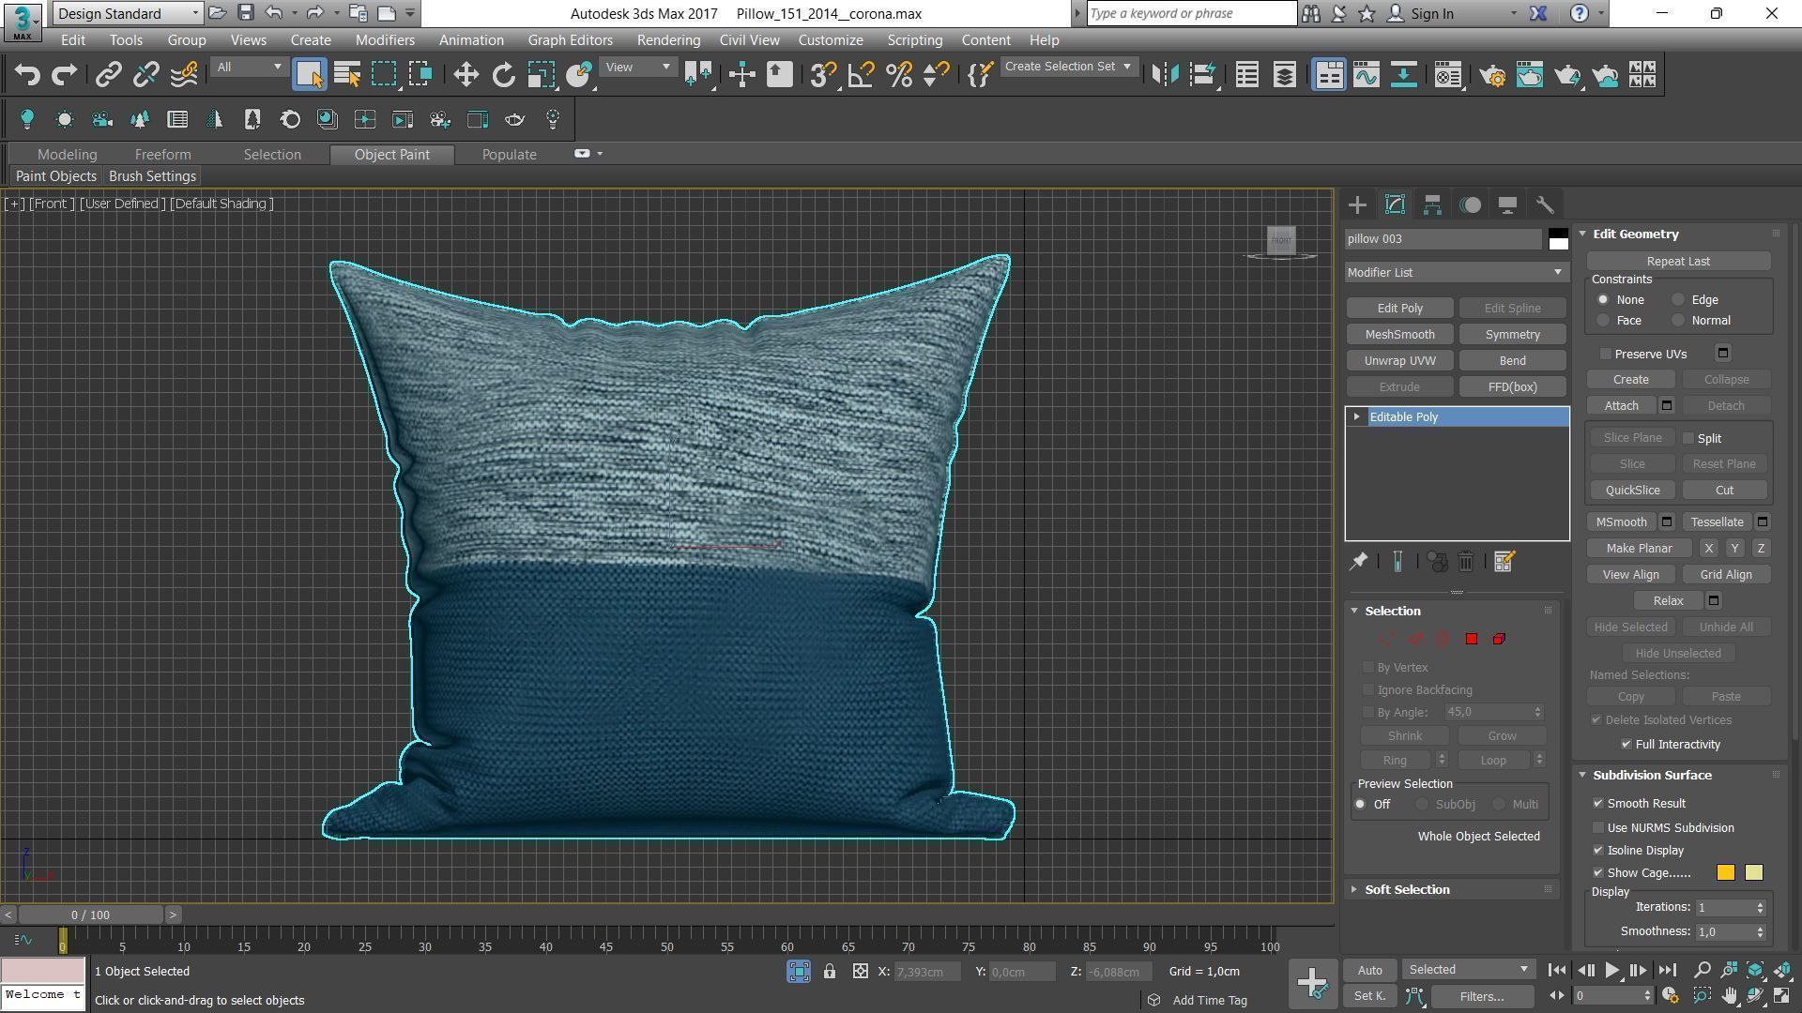Switch to the Freeform ribbon tab
The width and height of the screenshot is (1802, 1013).
162,155
